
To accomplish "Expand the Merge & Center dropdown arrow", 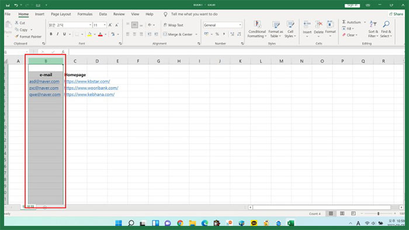I will point(196,34).
